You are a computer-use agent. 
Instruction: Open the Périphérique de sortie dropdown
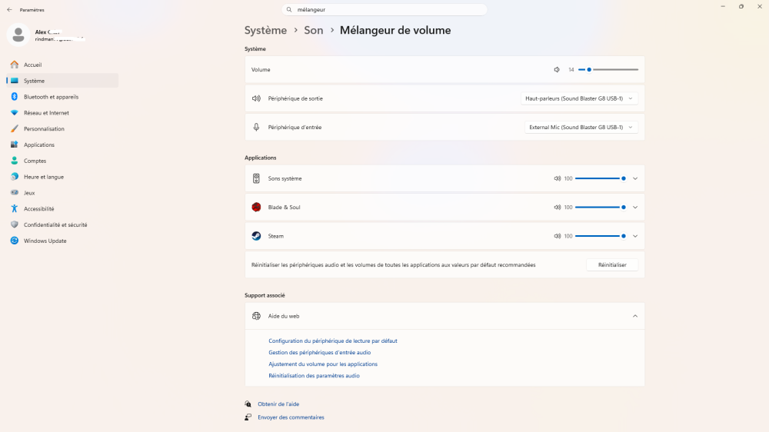tap(579, 98)
